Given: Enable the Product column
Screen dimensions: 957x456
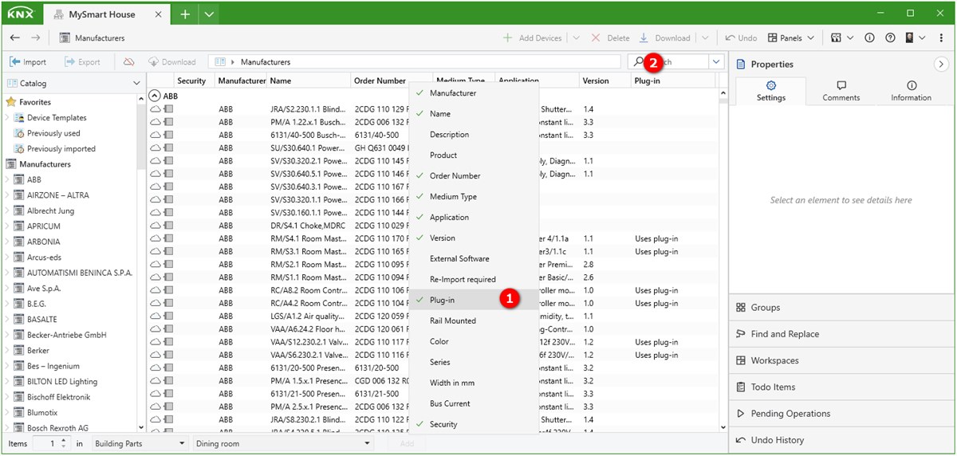Looking at the screenshot, I should coord(475,155).
